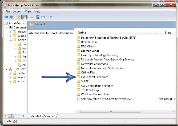Click the QoS Packet Scheduler folder icon
178x126 pixels.
(78, 77)
